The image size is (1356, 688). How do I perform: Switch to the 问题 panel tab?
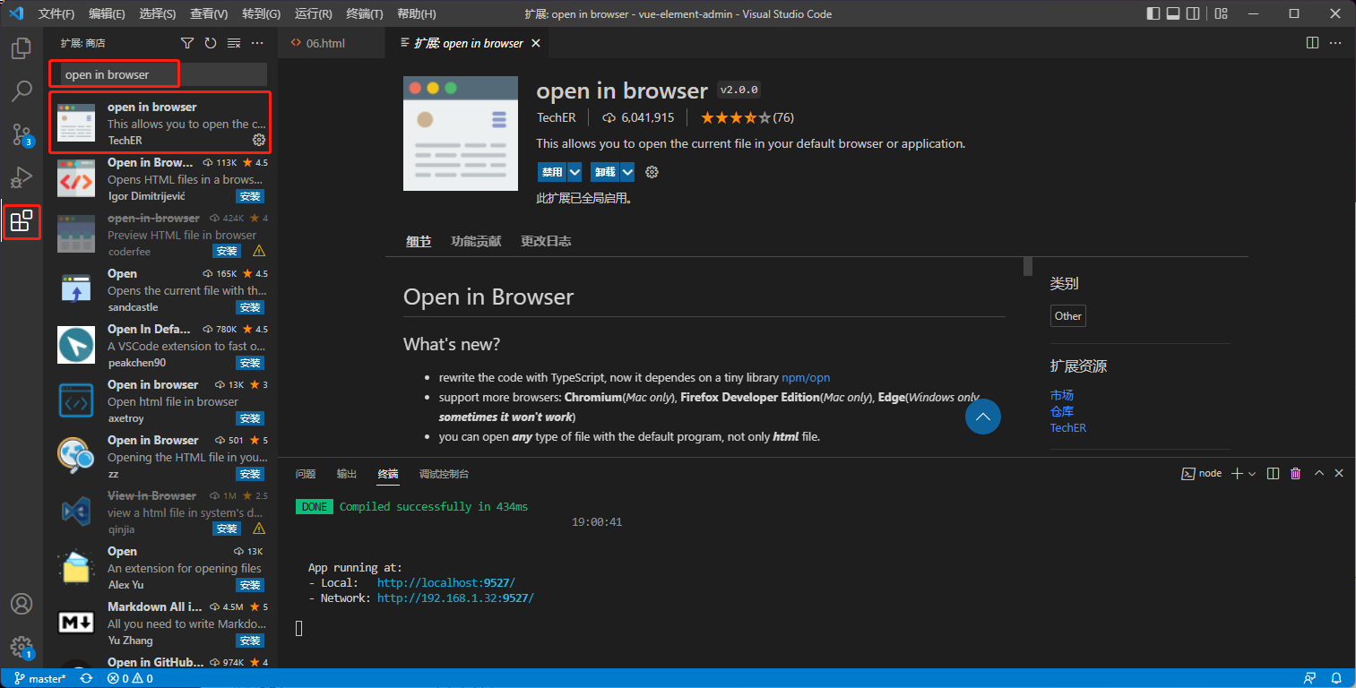click(x=306, y=474)
